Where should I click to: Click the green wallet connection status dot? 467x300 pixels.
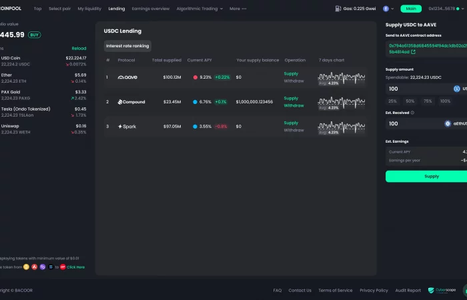[458, 9]
